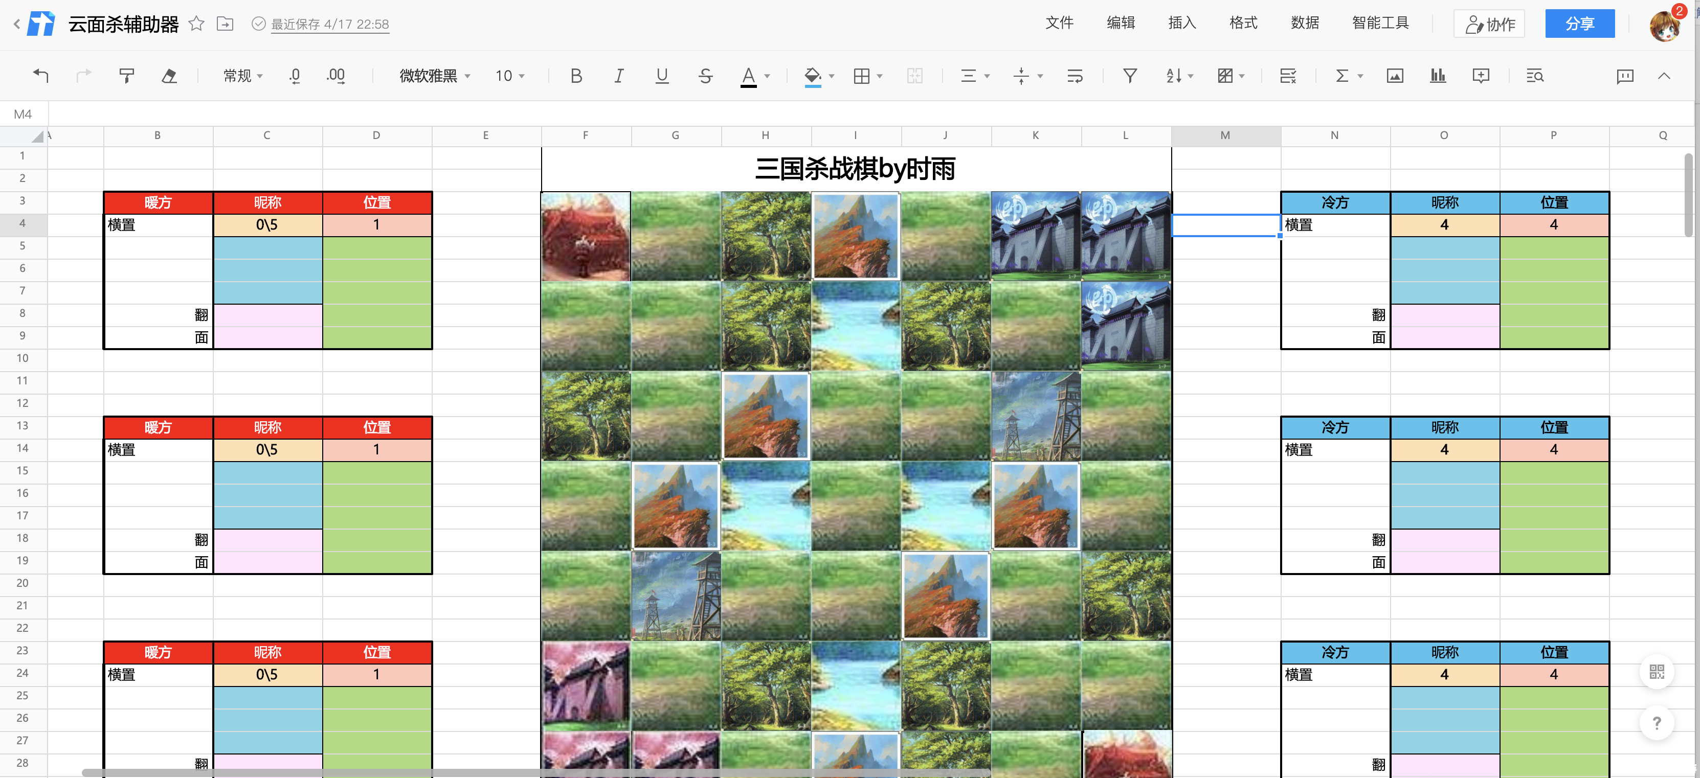The height and width of the screenshot is (778, 1700).
Task: Click the QR code floating button
Action: coord(1657,672)
